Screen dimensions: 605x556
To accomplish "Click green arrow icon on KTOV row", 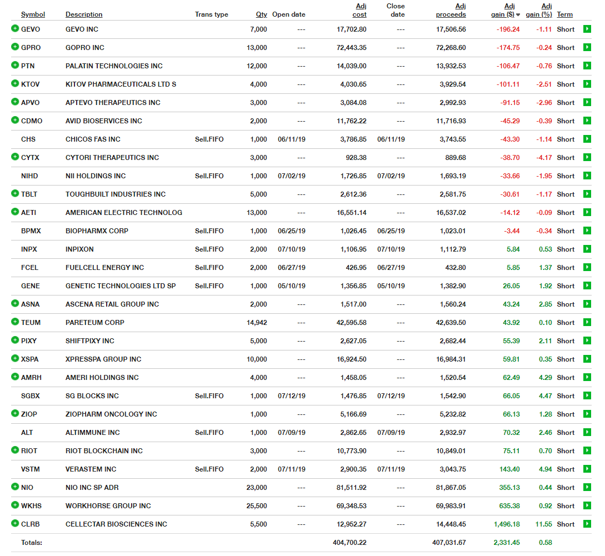I will click(587, 84).
